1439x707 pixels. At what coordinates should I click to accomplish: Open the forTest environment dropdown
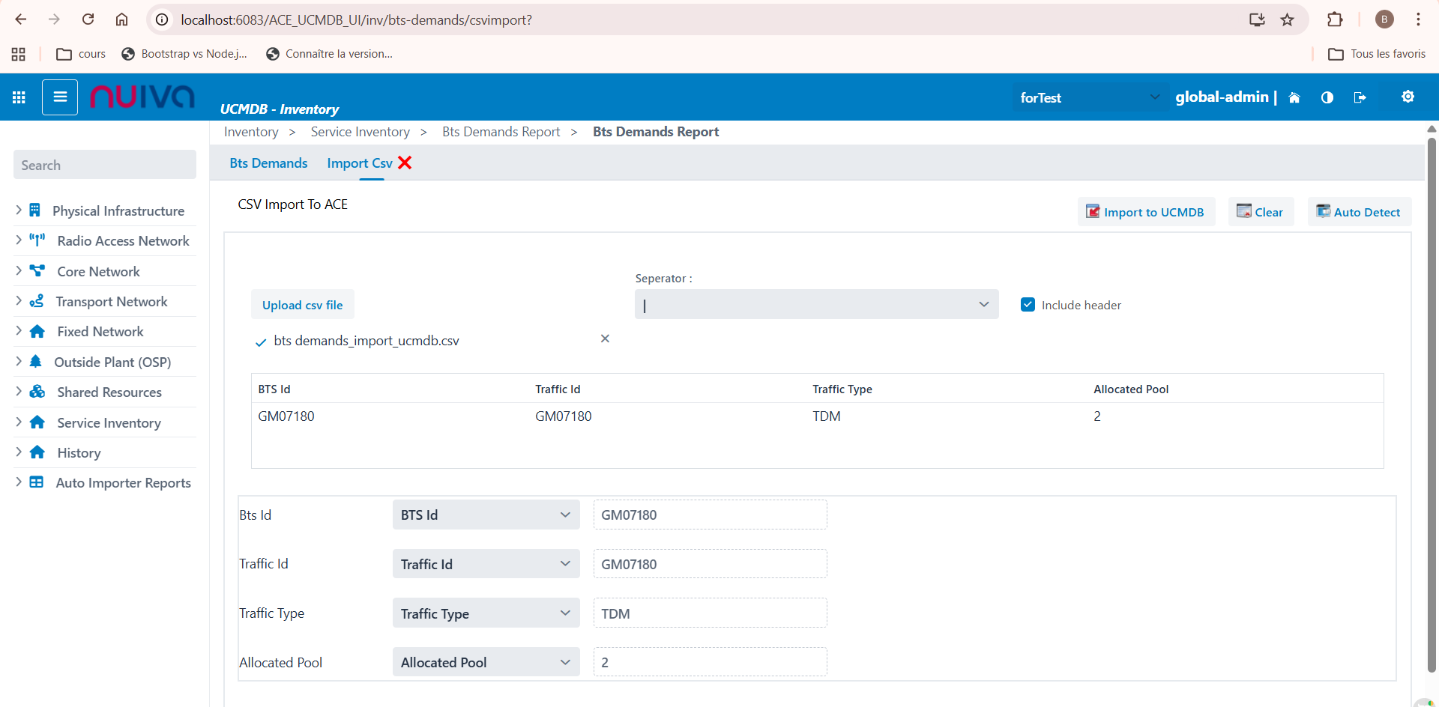tap(1089, 97)
